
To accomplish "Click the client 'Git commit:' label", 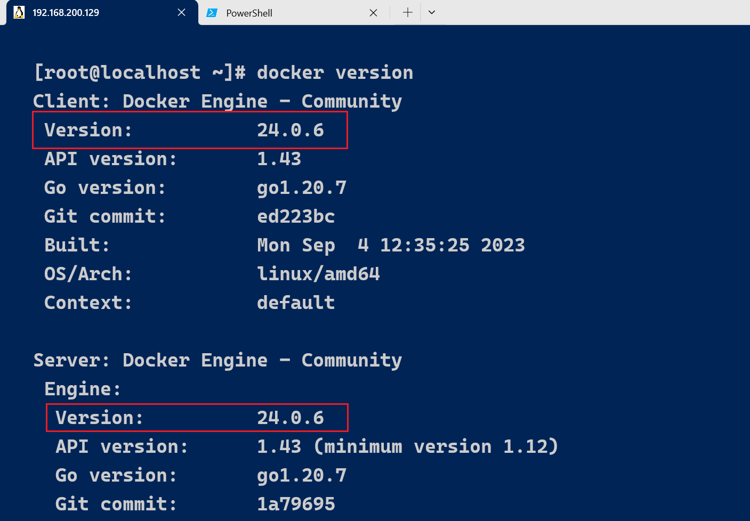I will pos(105,216).
